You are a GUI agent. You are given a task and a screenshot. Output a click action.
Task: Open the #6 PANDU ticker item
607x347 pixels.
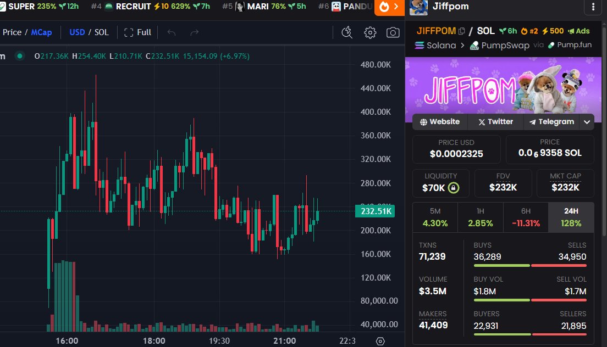345,7
